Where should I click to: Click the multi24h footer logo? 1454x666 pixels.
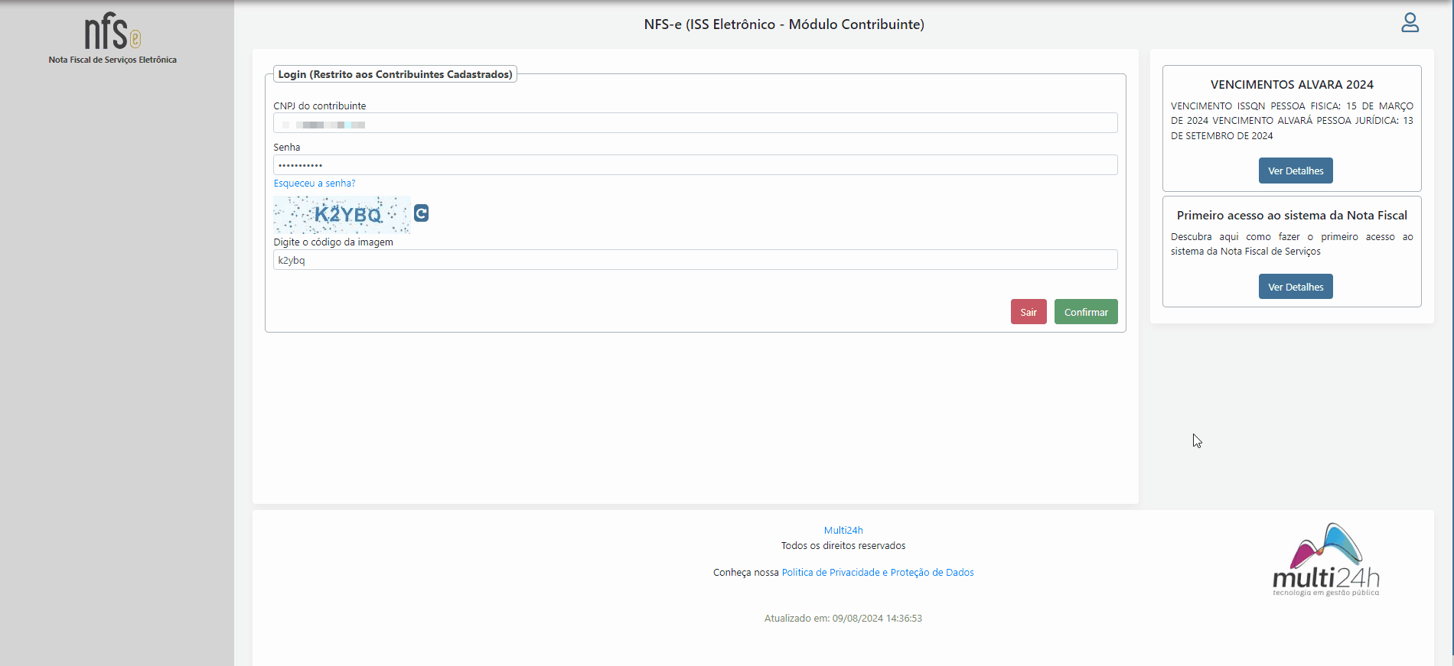pos(1326,560)
